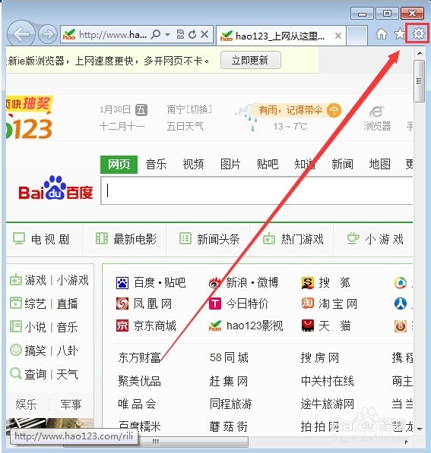Image resolution: width=431 pixels, height=453 pixels.
Task: Click the Baidu logo
Action: click(55, 188)
